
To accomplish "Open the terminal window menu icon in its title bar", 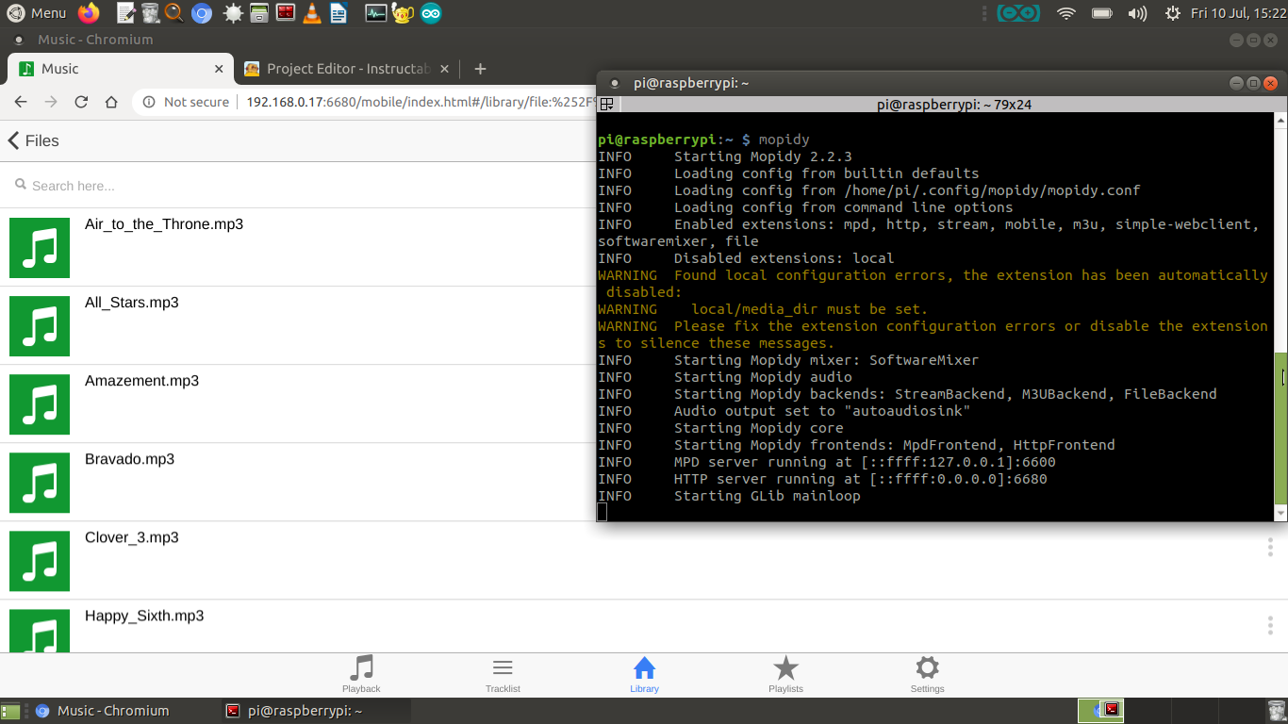I will tap(615, 83).
